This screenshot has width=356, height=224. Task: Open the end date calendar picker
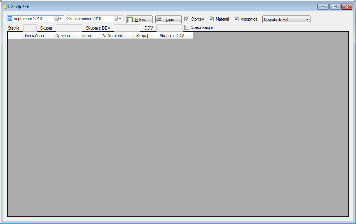pos(118,19)
